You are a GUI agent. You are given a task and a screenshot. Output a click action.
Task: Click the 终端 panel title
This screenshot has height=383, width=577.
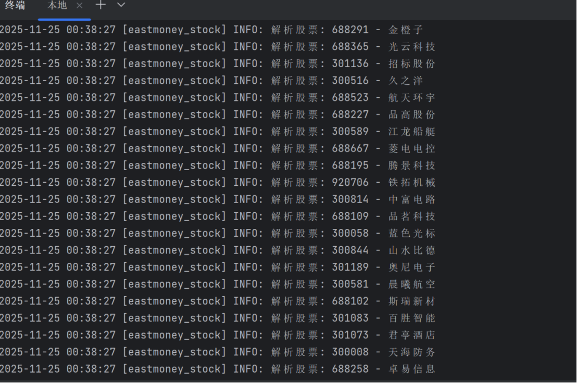15,5
